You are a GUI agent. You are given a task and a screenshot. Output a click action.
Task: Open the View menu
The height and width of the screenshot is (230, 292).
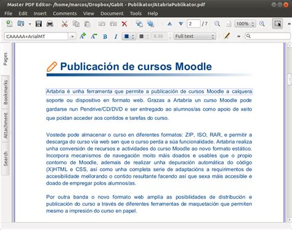[89, 14]
